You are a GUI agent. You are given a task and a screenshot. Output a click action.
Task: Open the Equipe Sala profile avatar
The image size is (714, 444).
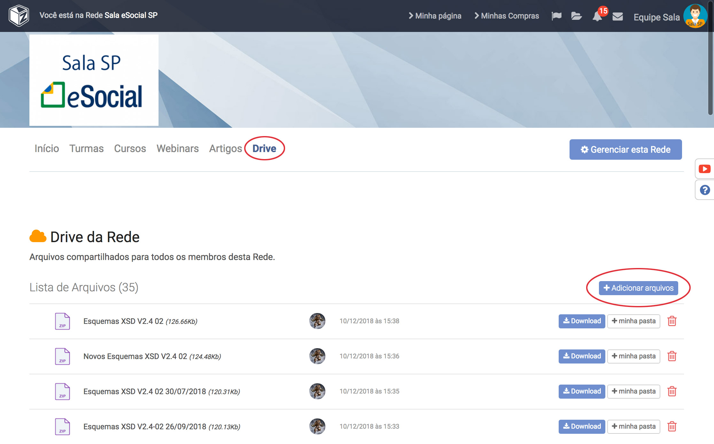coord(695,16)
